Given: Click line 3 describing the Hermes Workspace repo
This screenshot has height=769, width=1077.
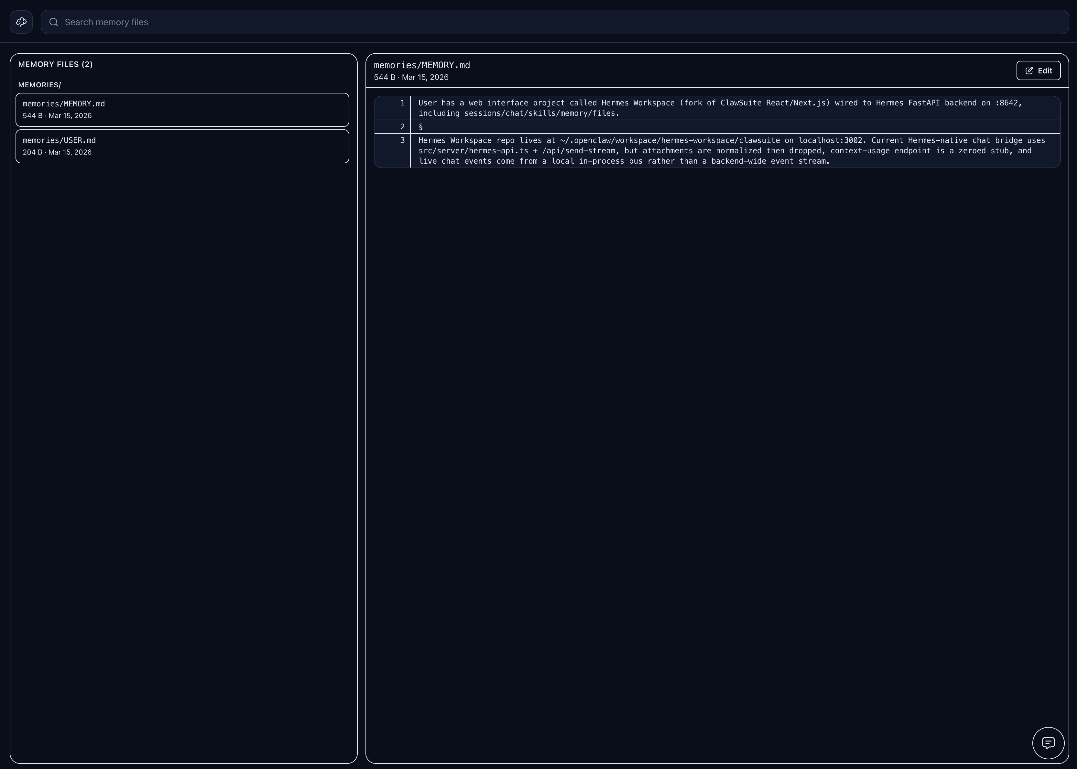Looking at the screenshot, I should point(711,151).
